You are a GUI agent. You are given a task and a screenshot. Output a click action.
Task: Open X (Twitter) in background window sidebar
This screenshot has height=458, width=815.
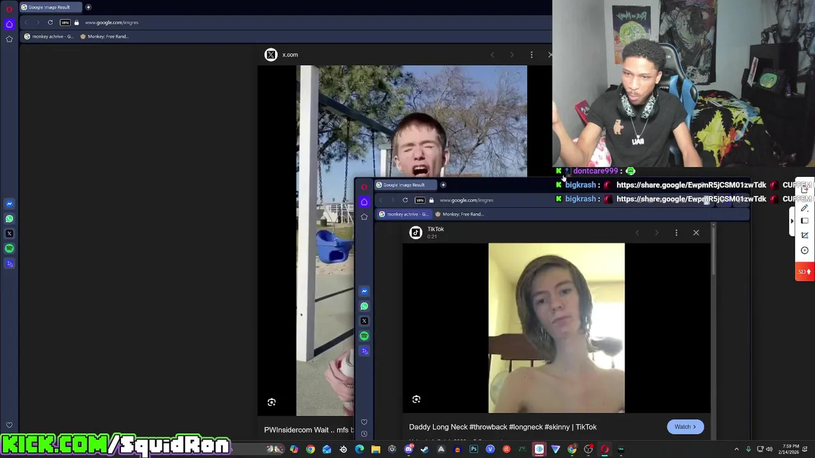tap(9, 233)
